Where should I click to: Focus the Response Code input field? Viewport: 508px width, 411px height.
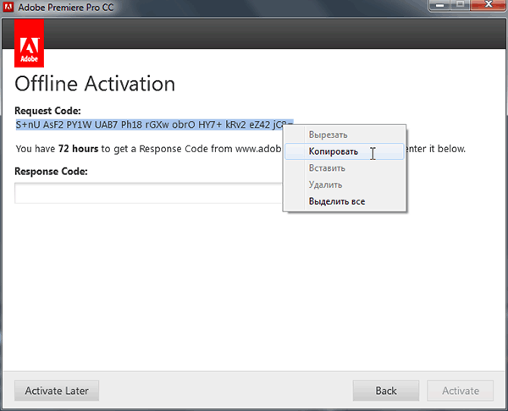point(149,193)
